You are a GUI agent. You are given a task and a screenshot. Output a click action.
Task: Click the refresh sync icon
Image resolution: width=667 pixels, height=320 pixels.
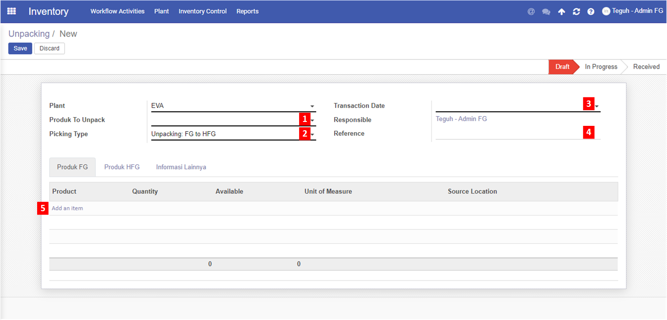pos(576,12)
